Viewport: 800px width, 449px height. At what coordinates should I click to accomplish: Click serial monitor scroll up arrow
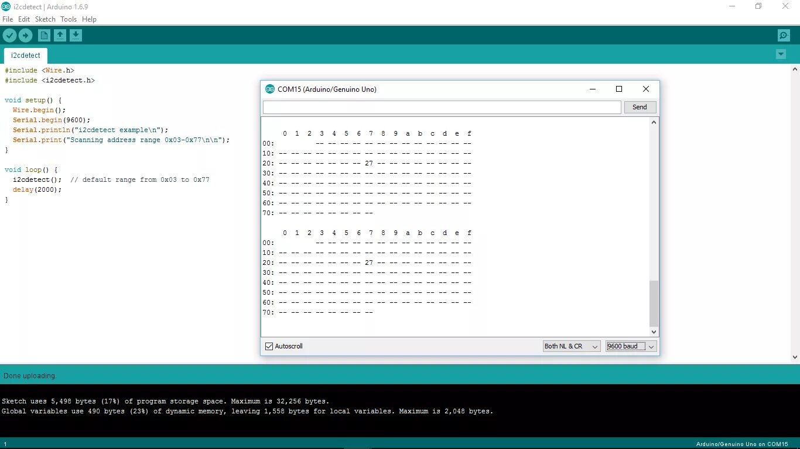(654, 122)
